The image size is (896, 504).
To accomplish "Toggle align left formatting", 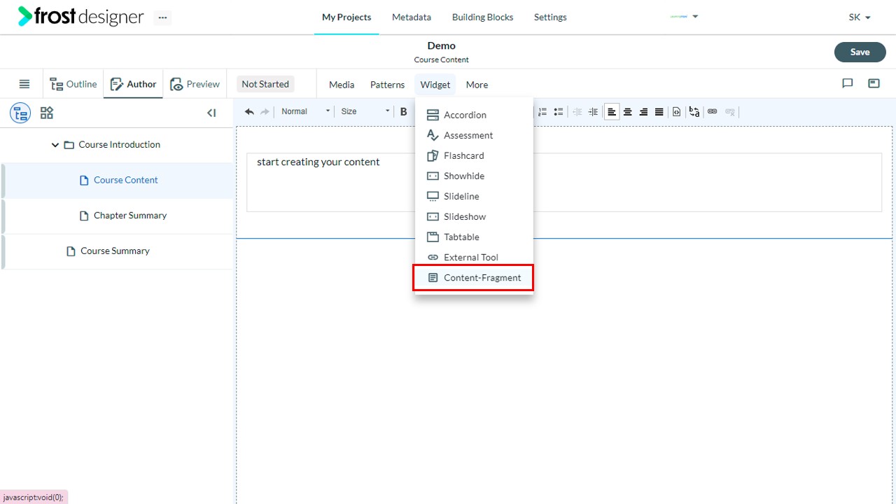I will pos(612,111).
